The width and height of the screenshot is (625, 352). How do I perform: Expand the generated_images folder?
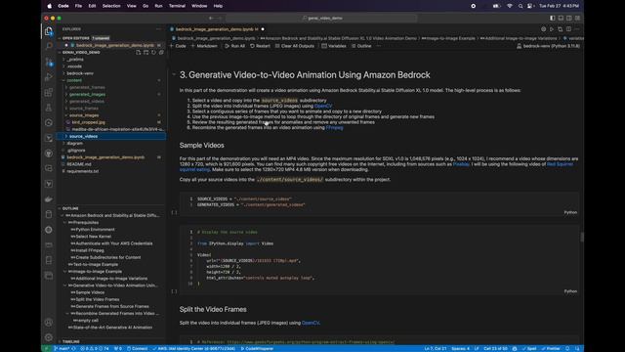pos(87,94)
